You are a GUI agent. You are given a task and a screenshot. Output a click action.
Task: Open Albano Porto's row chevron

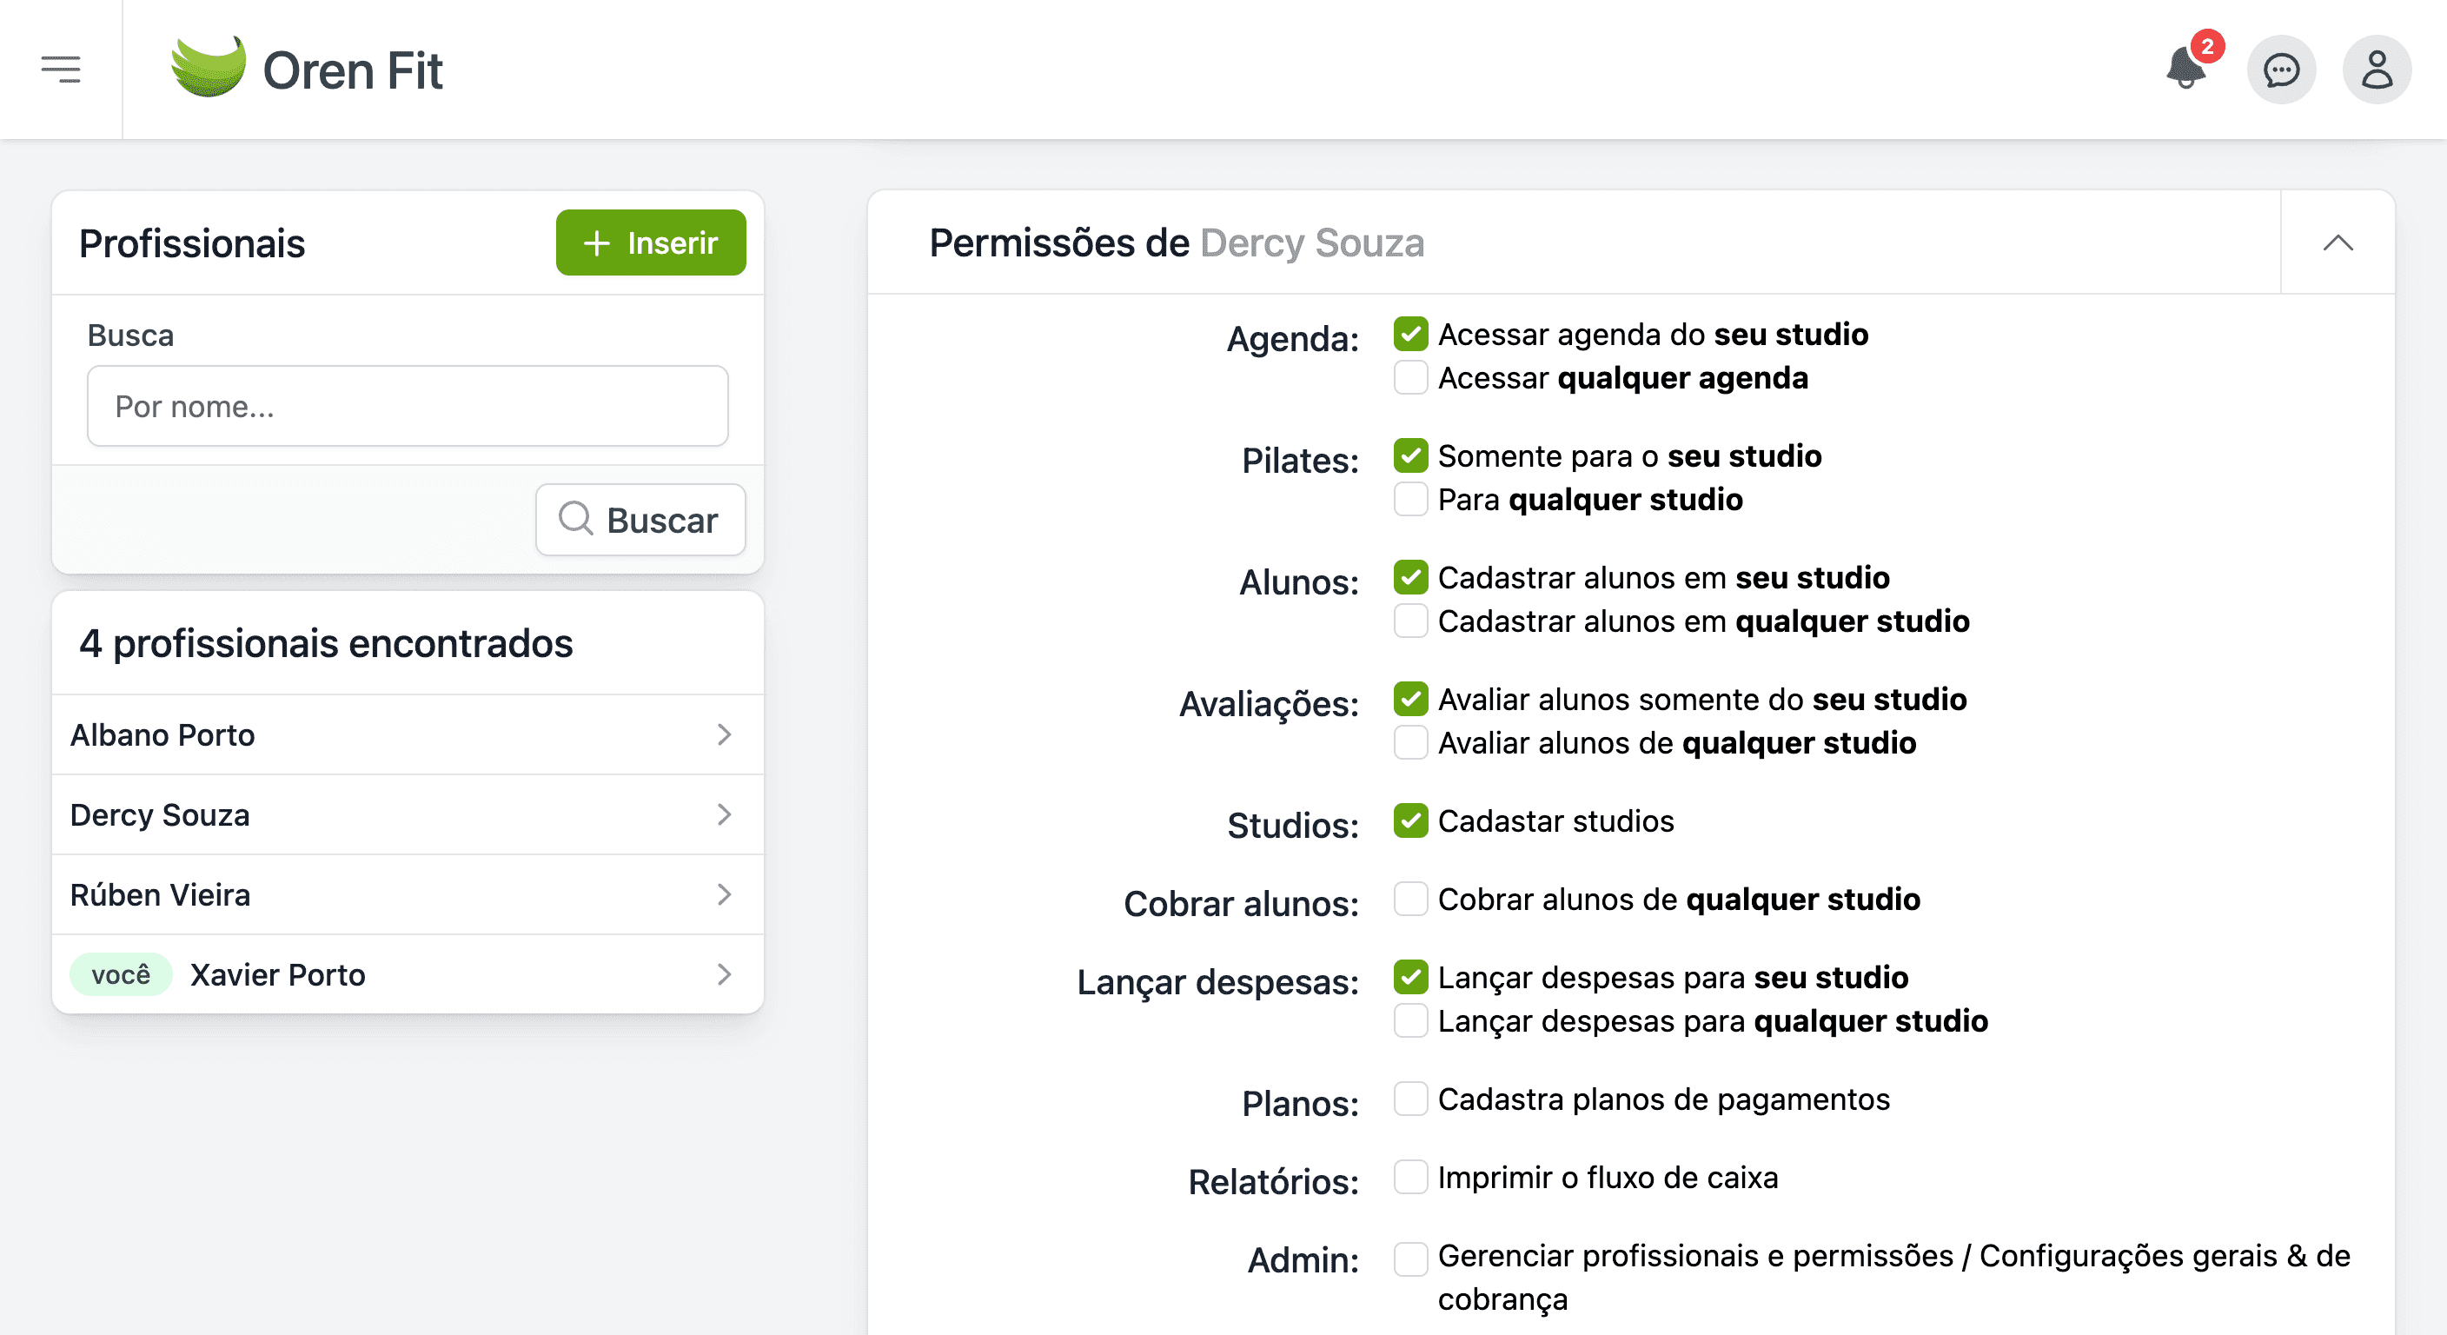[x=724, y=734]
